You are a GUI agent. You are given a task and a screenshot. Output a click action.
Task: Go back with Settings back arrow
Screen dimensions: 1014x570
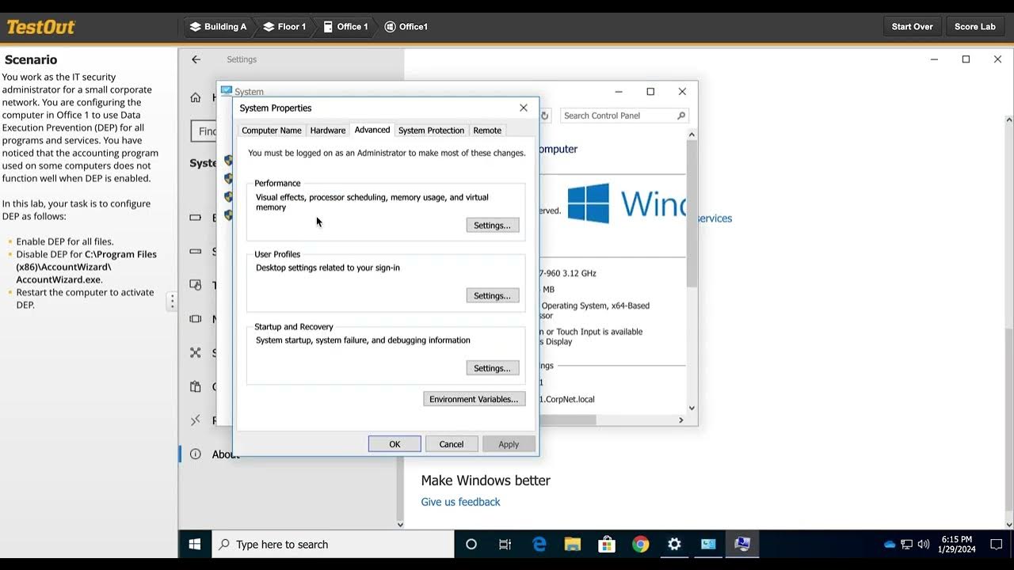(196, 59)
